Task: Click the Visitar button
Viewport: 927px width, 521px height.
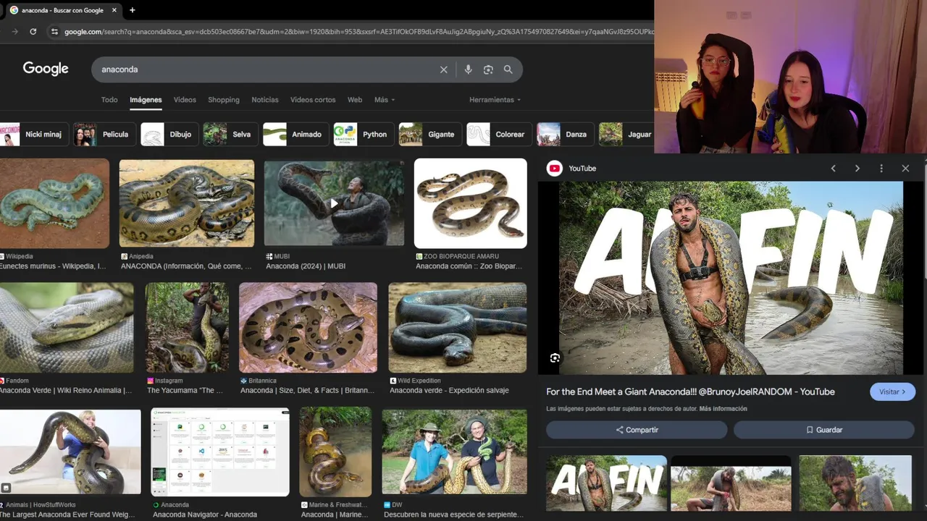Action: 892,391
